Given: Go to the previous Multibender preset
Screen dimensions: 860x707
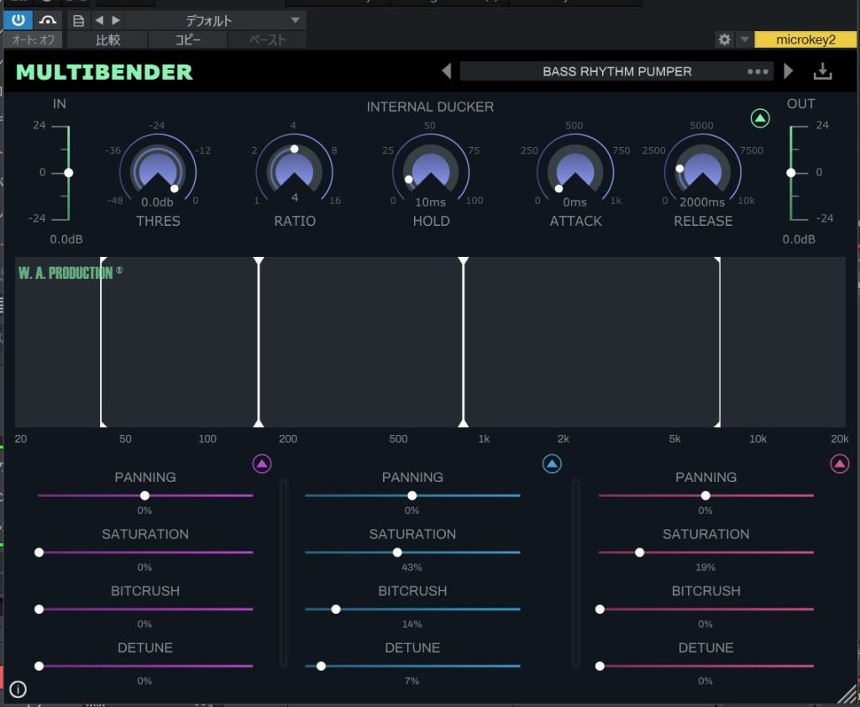Looking at the screenshot, I should click(x=447, y=71).
